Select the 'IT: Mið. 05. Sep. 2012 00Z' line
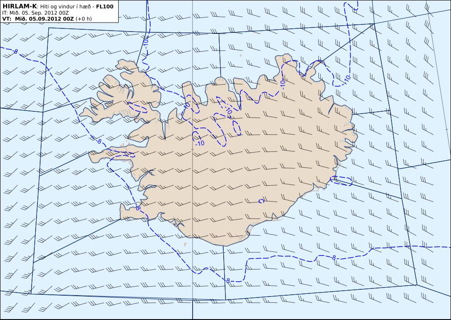451x320 pixels. pos(35,13)
